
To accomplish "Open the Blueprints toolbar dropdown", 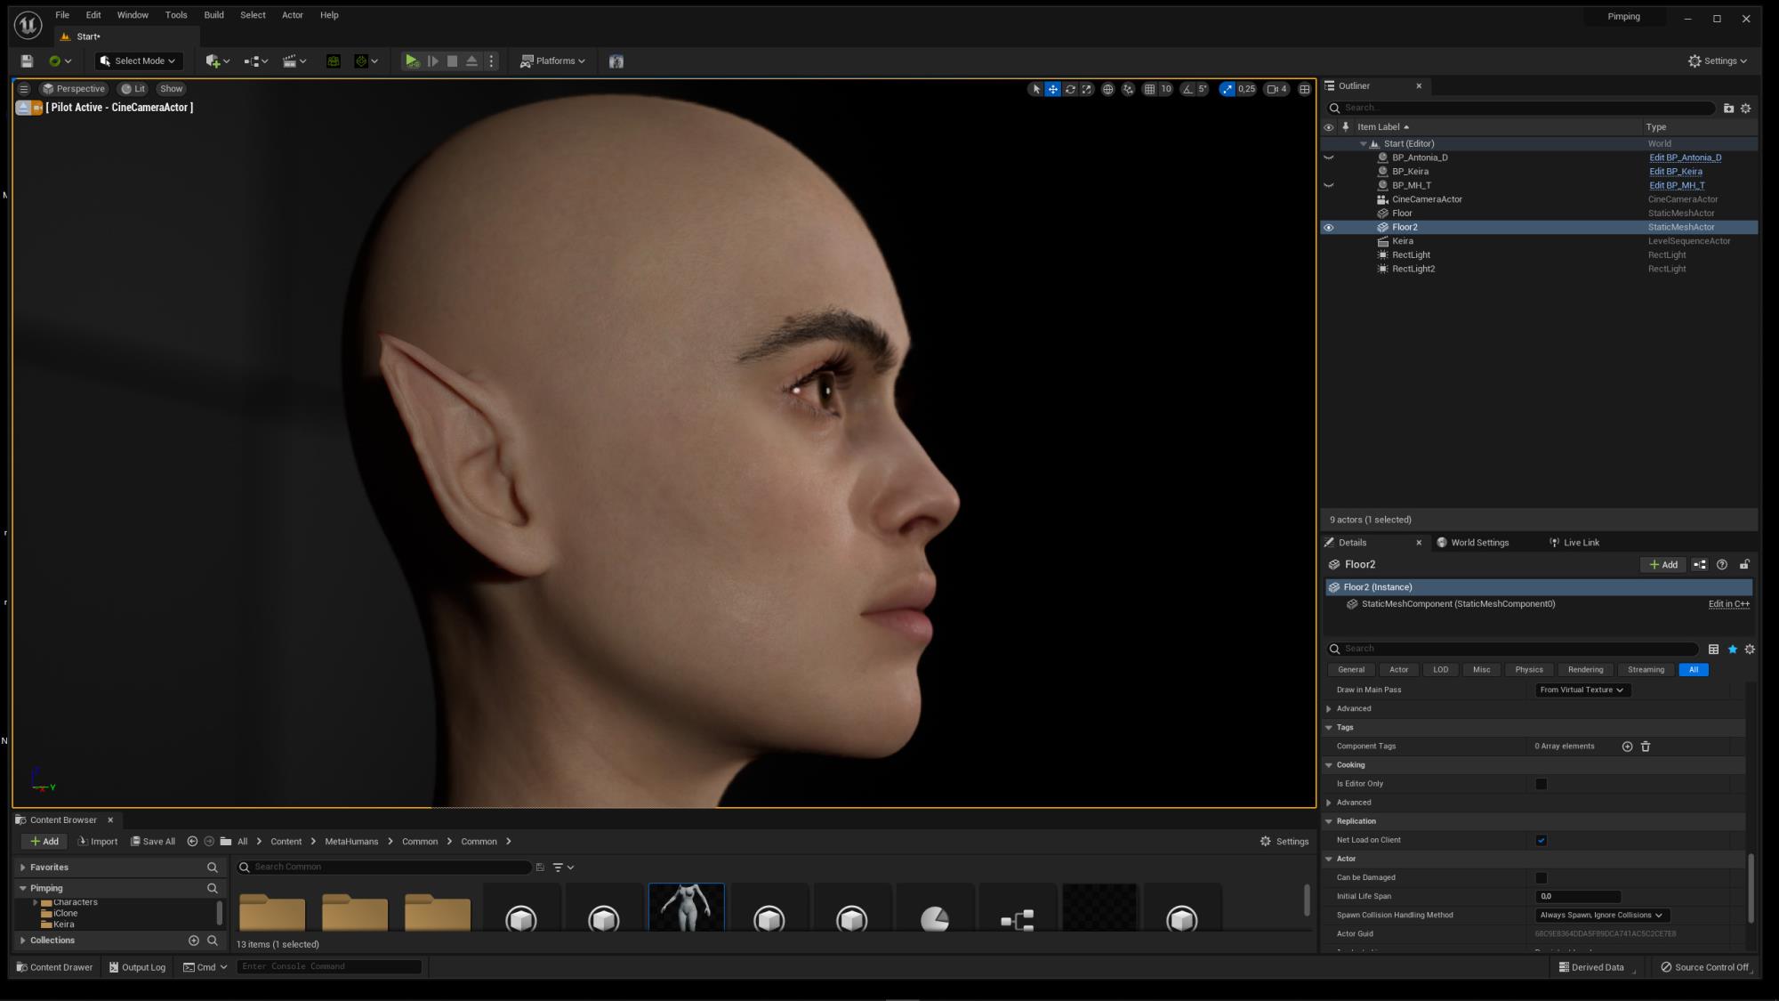I will click(256, 61).
